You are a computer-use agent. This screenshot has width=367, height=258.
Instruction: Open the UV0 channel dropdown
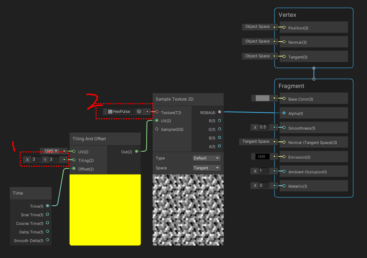tap(51, 151)
